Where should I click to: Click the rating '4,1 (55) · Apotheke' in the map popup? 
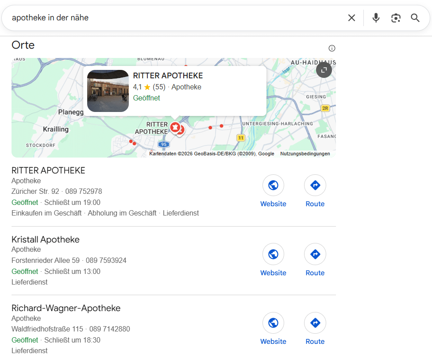(167, 87)
